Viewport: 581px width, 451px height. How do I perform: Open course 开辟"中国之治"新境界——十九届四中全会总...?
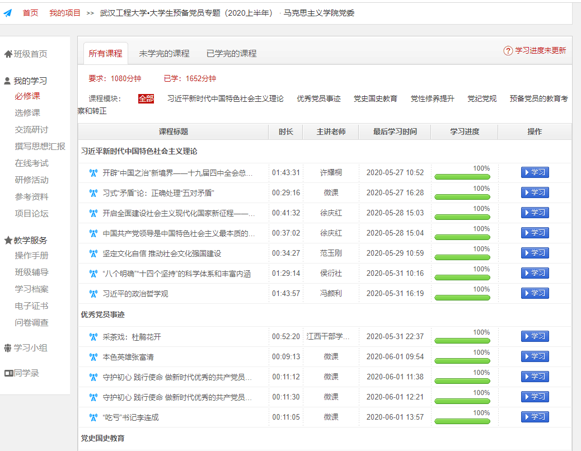click(177, 173)
